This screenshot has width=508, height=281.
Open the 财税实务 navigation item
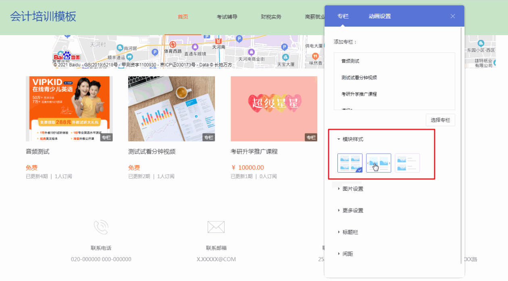pos(271,17)
